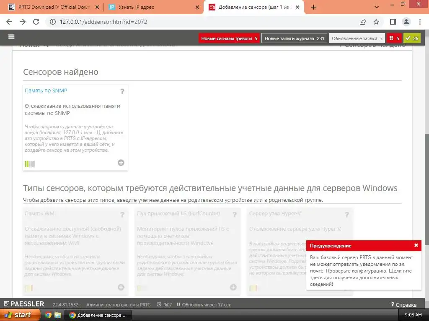Activate Добавление сенсора taskbar window button
Image resolution: width=429 pixels, height=321 pixels.
click(98, 315)
